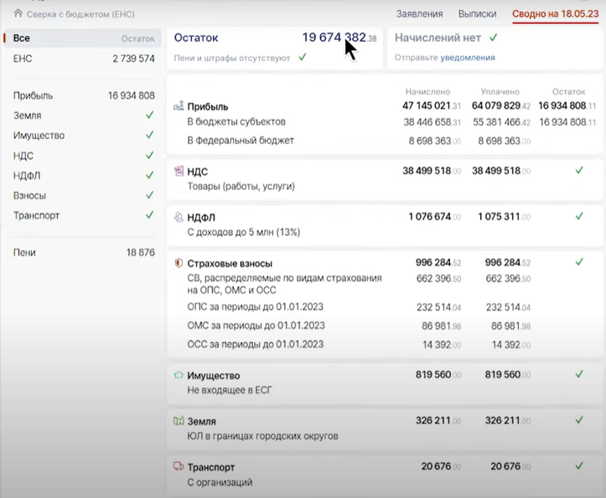The width and height of the screenshot is (606, 498).
Task: Click the Уплачено column header
Action: click(500, 92)
